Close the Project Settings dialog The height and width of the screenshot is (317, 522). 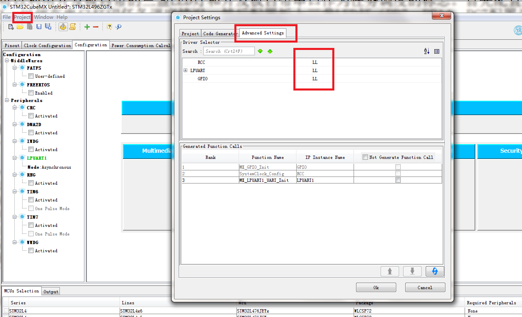(x=442, y=16)
